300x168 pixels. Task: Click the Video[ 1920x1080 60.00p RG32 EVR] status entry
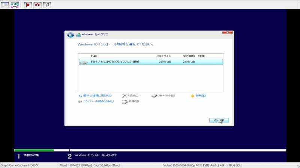(186, 165)
